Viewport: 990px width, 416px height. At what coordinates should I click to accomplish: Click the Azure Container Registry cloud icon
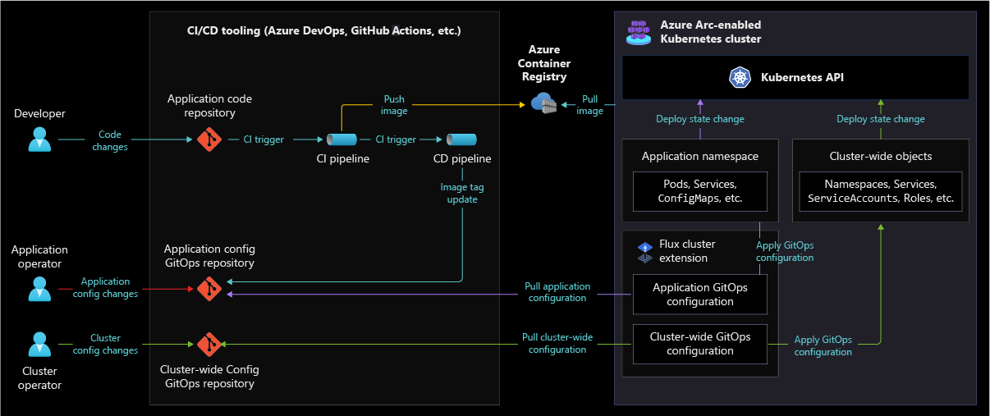(543, 103)
